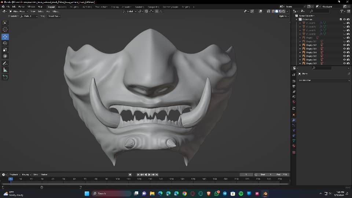The image size is (352, 198).
Task: Choose the Measure tool
Action: (x=5, y=70)
